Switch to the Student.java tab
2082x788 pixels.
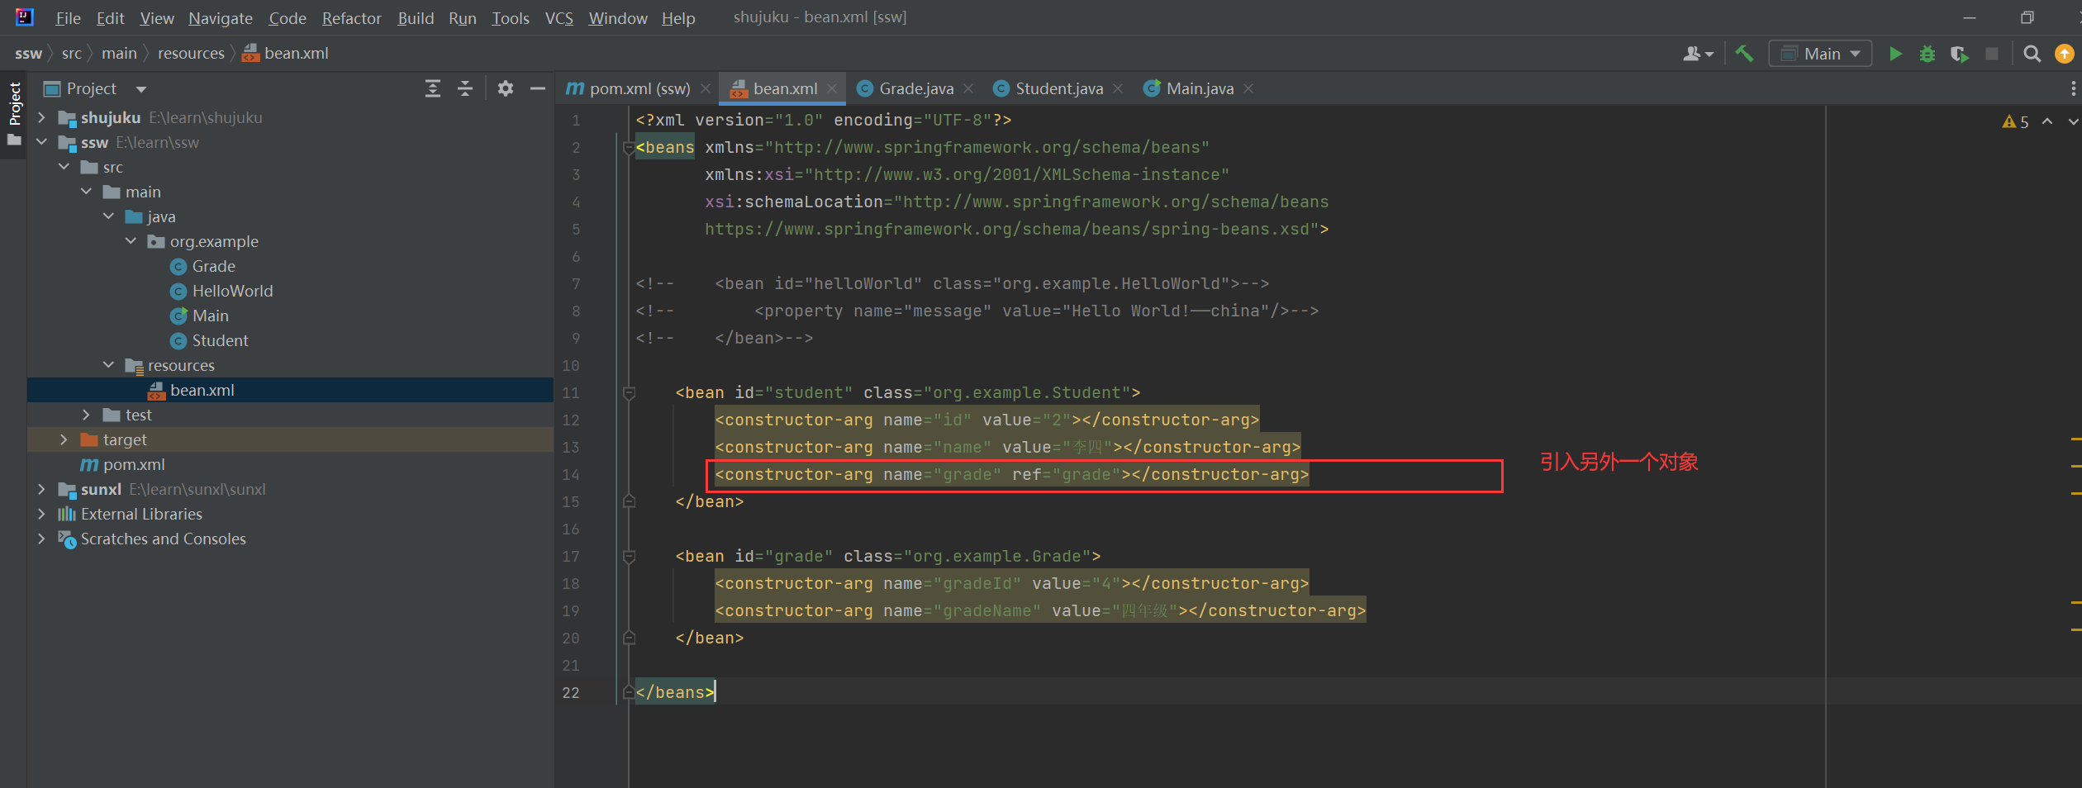[1058, 88]
